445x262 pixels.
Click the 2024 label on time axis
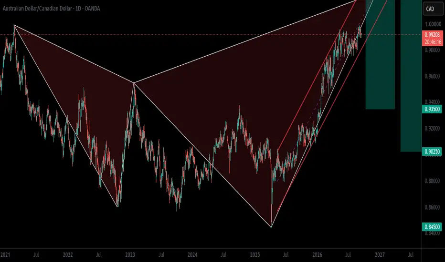pos(192,255)
